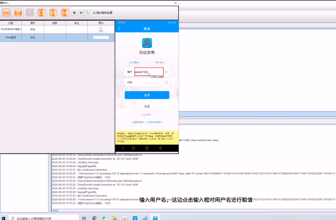Click the green refresh icon
Screen dimensions: 336x220
pos(88,13)
